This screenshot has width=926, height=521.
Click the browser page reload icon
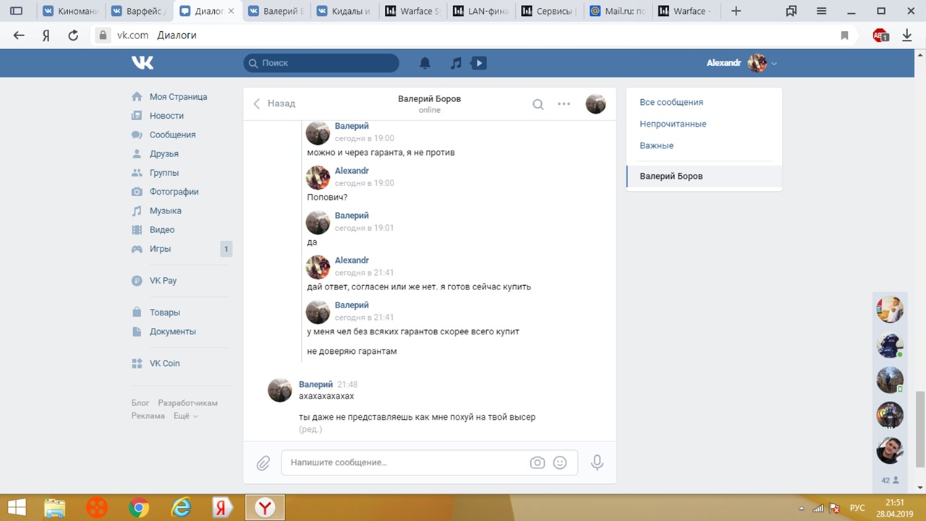(x=72, y=35)
